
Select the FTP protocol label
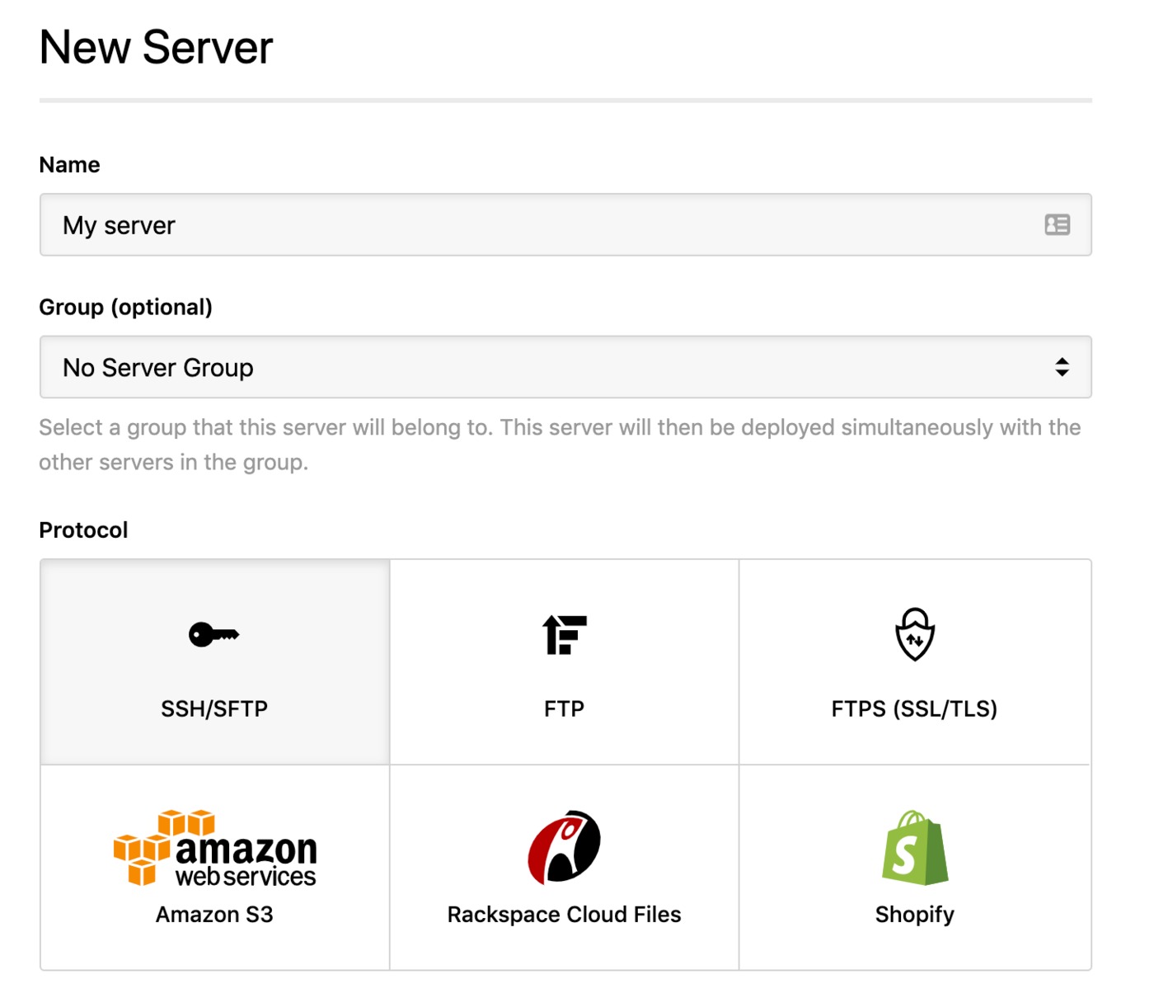565,708
